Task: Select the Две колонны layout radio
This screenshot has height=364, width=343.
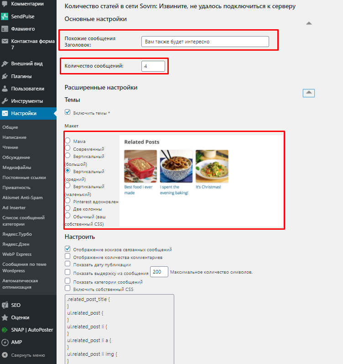Action: (68, 208)
